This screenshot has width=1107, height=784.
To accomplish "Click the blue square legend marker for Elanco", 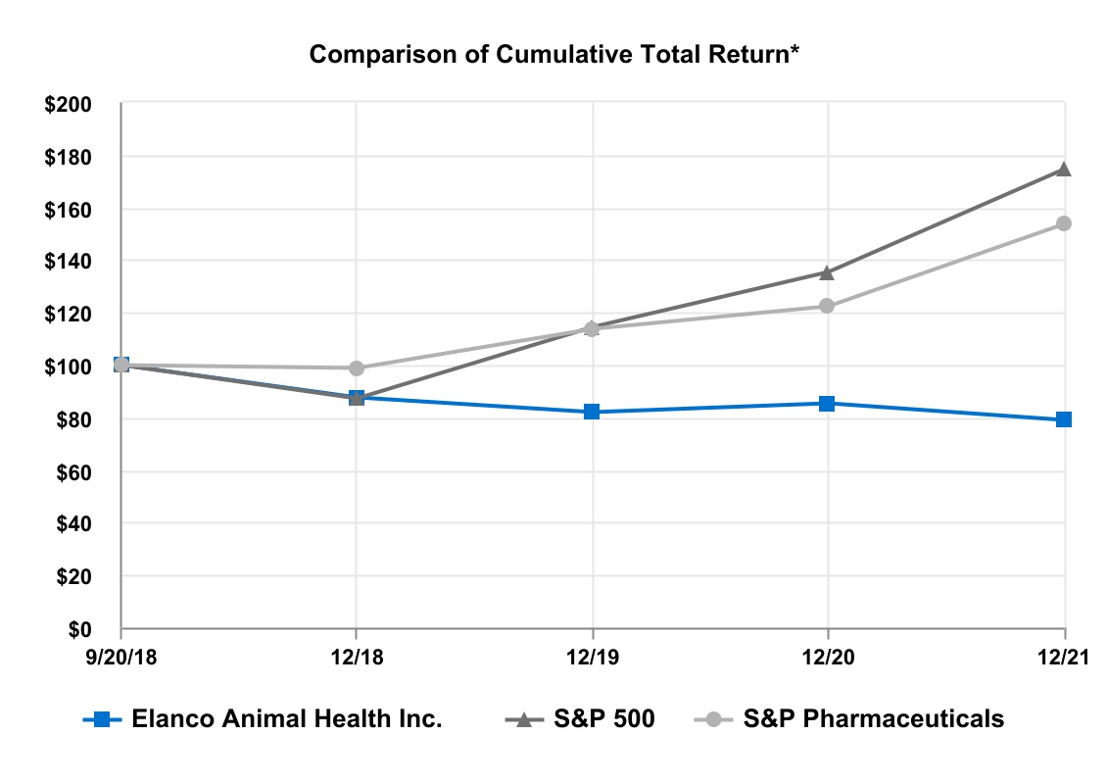I will pos(102,719).
